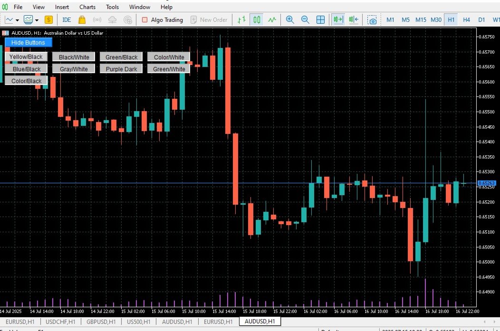Switch chart to candlesticks mode

click(x=257, y=20)
